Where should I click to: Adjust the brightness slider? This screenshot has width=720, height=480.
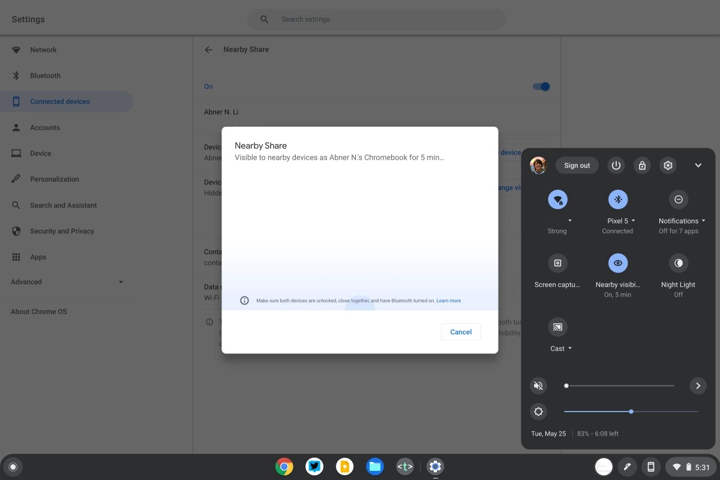click(631, 412)
